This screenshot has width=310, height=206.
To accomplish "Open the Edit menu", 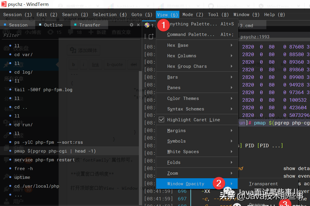I will (47, 15).
